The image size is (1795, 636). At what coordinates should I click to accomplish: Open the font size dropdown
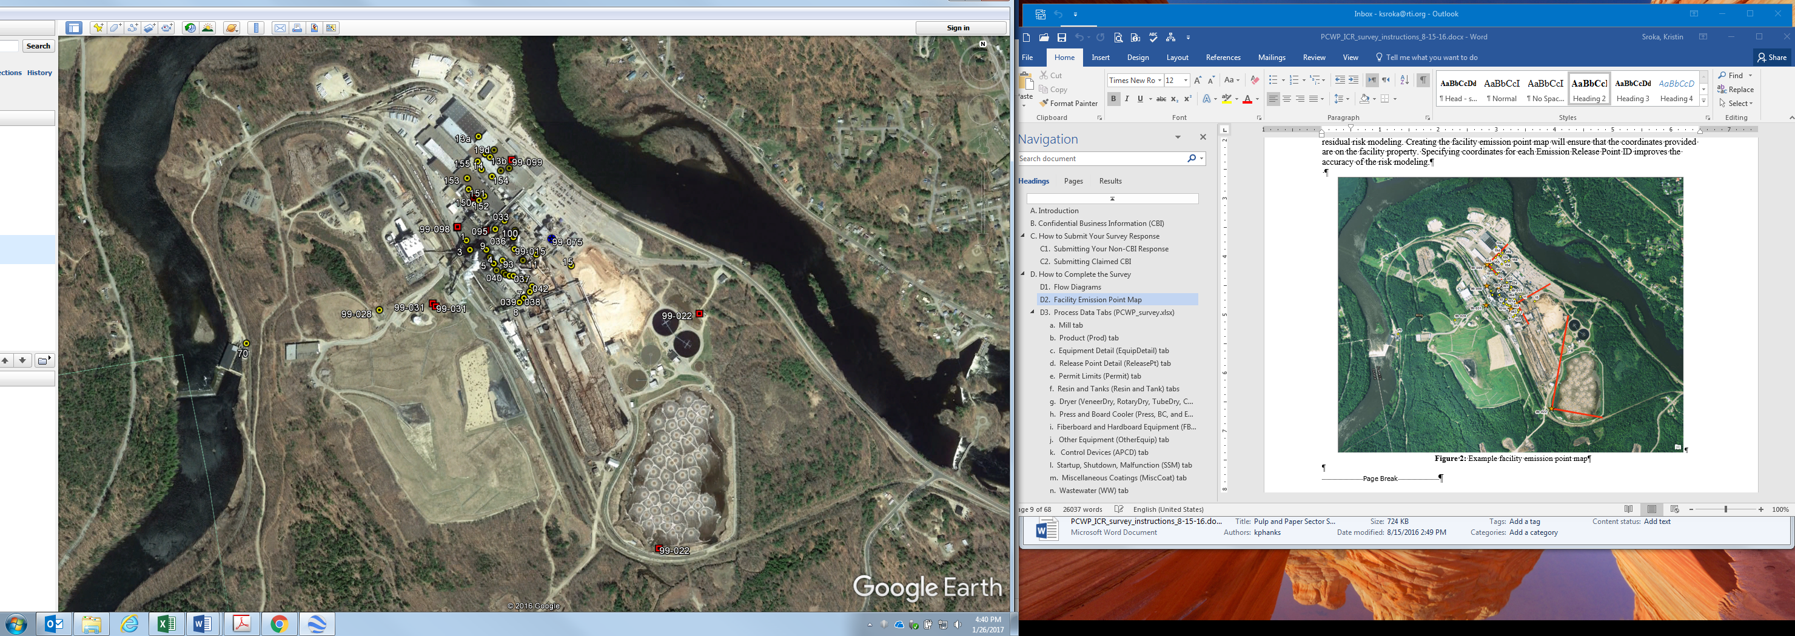1186,80
